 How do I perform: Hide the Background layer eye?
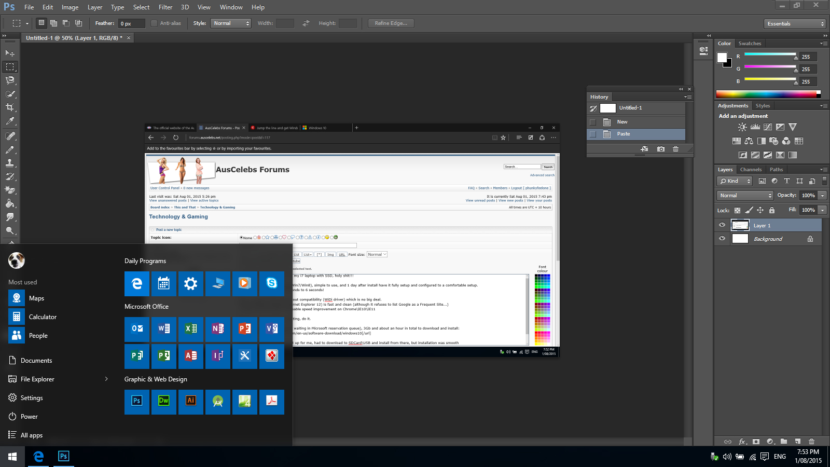tap(722, 239)
